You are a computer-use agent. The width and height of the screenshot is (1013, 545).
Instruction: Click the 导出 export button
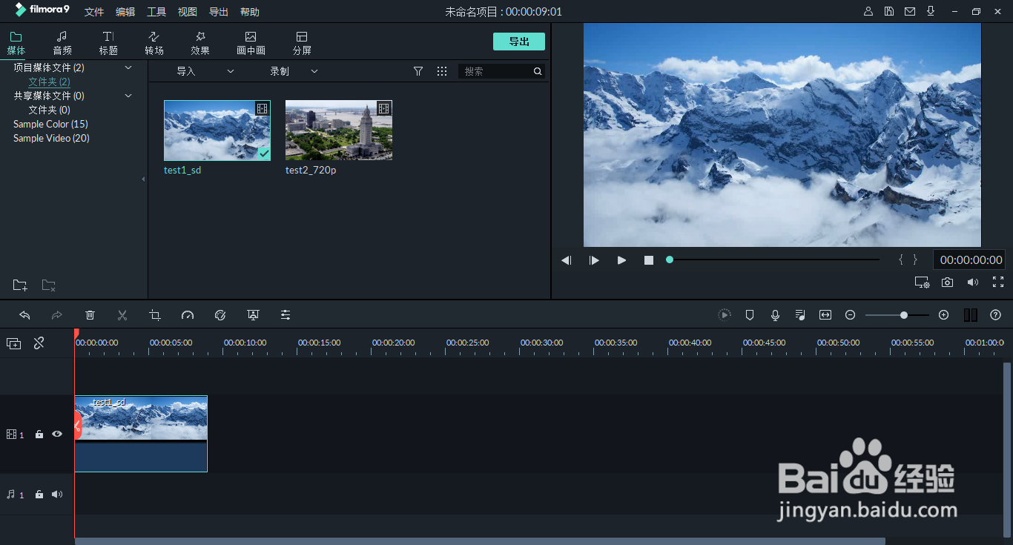click(x=518, y=41)
